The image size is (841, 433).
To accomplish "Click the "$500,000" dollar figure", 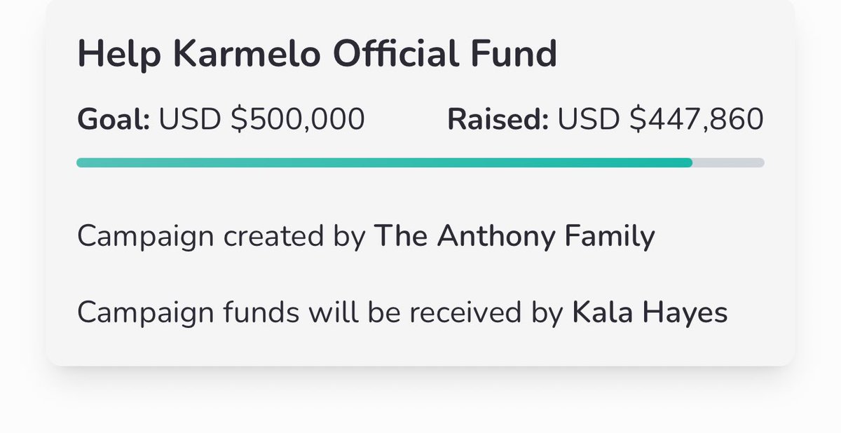I will (298, 120).
